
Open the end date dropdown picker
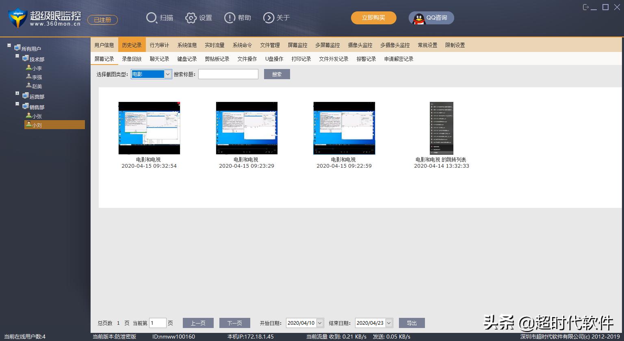pos(389,323)
